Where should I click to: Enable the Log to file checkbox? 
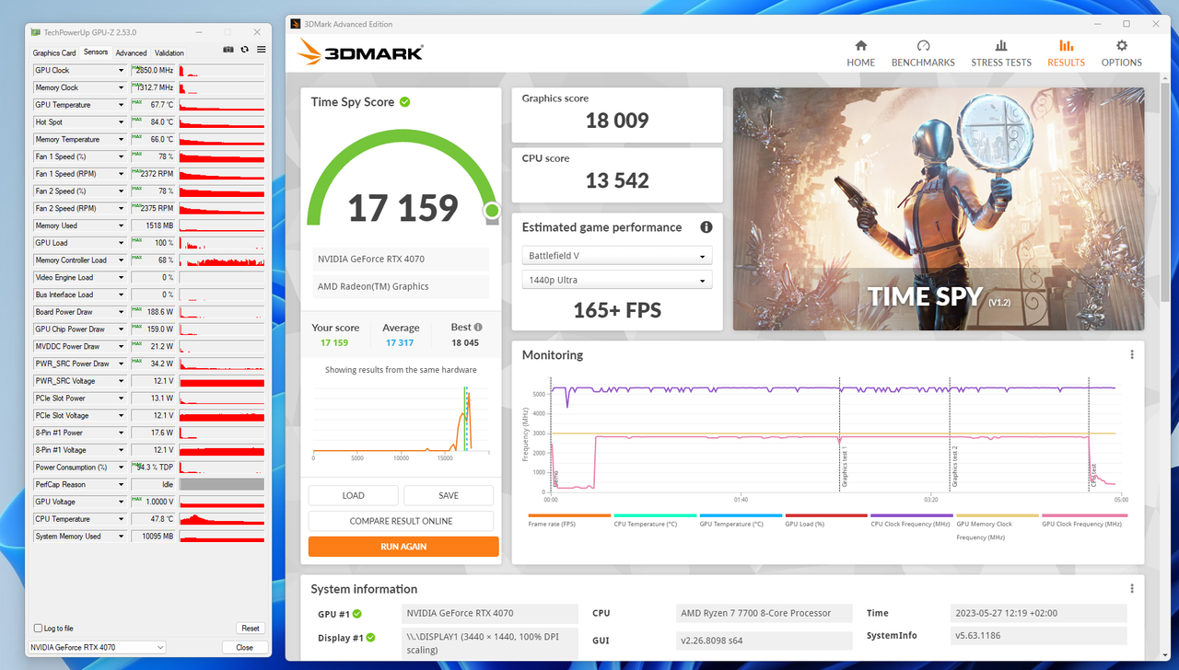point(37,628)
